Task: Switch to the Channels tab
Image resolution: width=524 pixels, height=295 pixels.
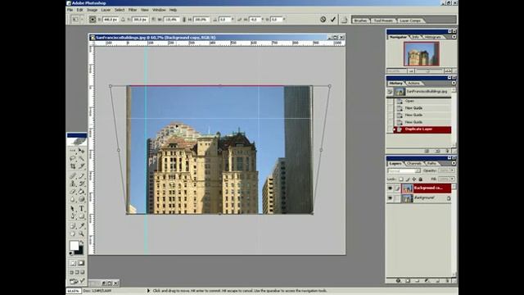Action: point(414,164)
